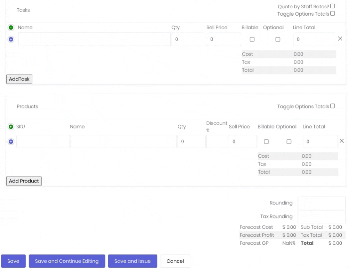
Task: Check the Billable box for the task
Action: pyautogui.click(x=252, y=39)
